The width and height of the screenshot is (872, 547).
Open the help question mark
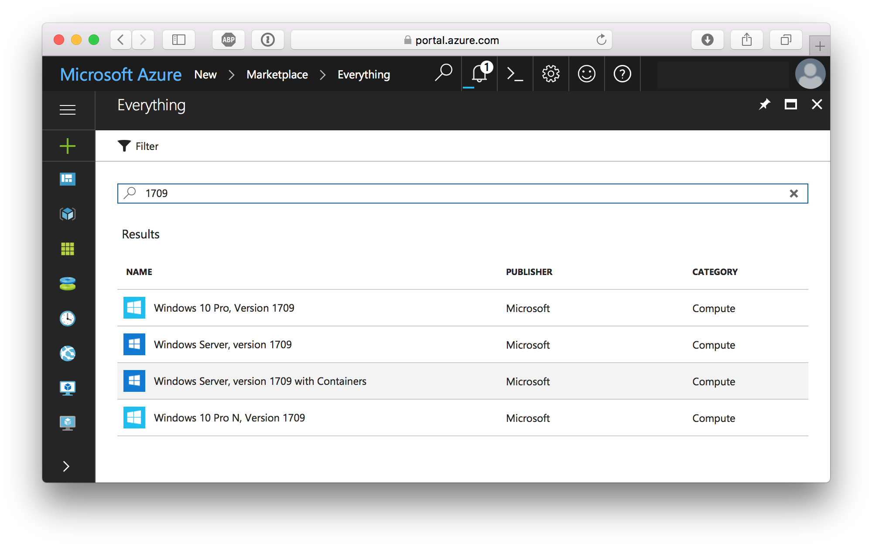622,74
